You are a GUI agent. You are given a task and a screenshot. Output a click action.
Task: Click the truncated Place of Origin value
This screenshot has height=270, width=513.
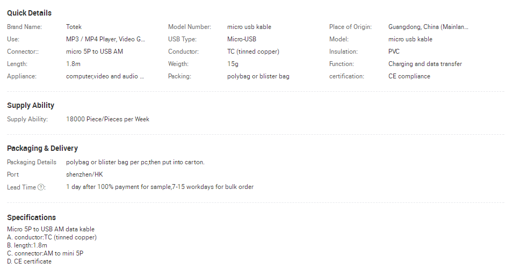point(428,27)
